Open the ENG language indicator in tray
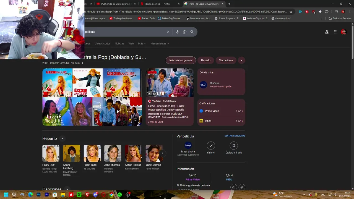The image size is (354, 199). coord(323,195)
